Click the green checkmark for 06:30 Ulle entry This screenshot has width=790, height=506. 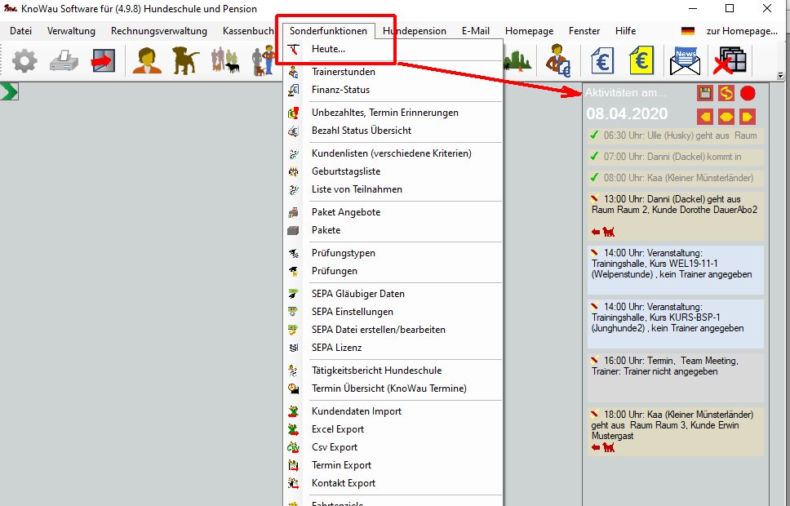(x=594, y=135)
